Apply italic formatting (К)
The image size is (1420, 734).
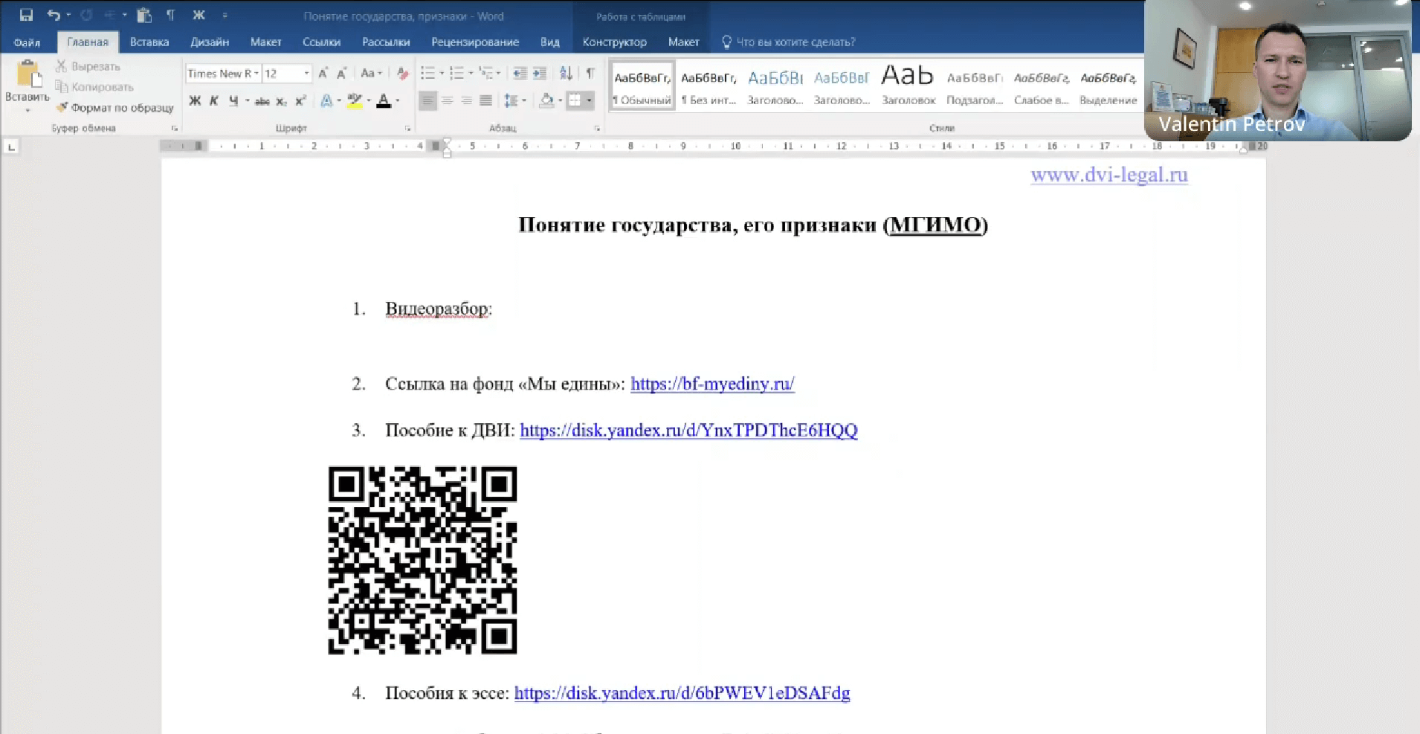click(213, 100)
